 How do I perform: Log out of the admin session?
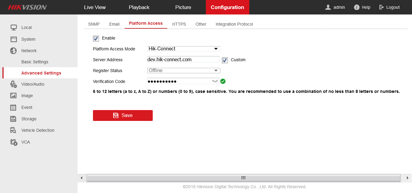(389, 7)
